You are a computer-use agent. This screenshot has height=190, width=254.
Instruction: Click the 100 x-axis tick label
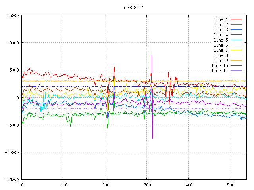point(63,185)
